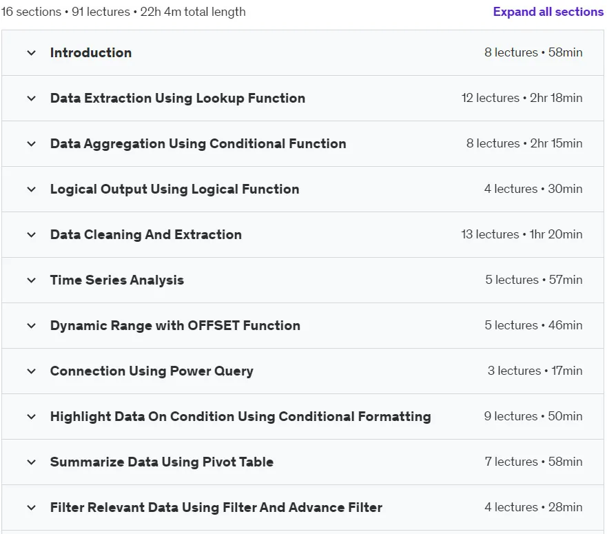This screenshot has width=607, height=534.
Task: Select the Introduction section title
Action: [91, 52]
